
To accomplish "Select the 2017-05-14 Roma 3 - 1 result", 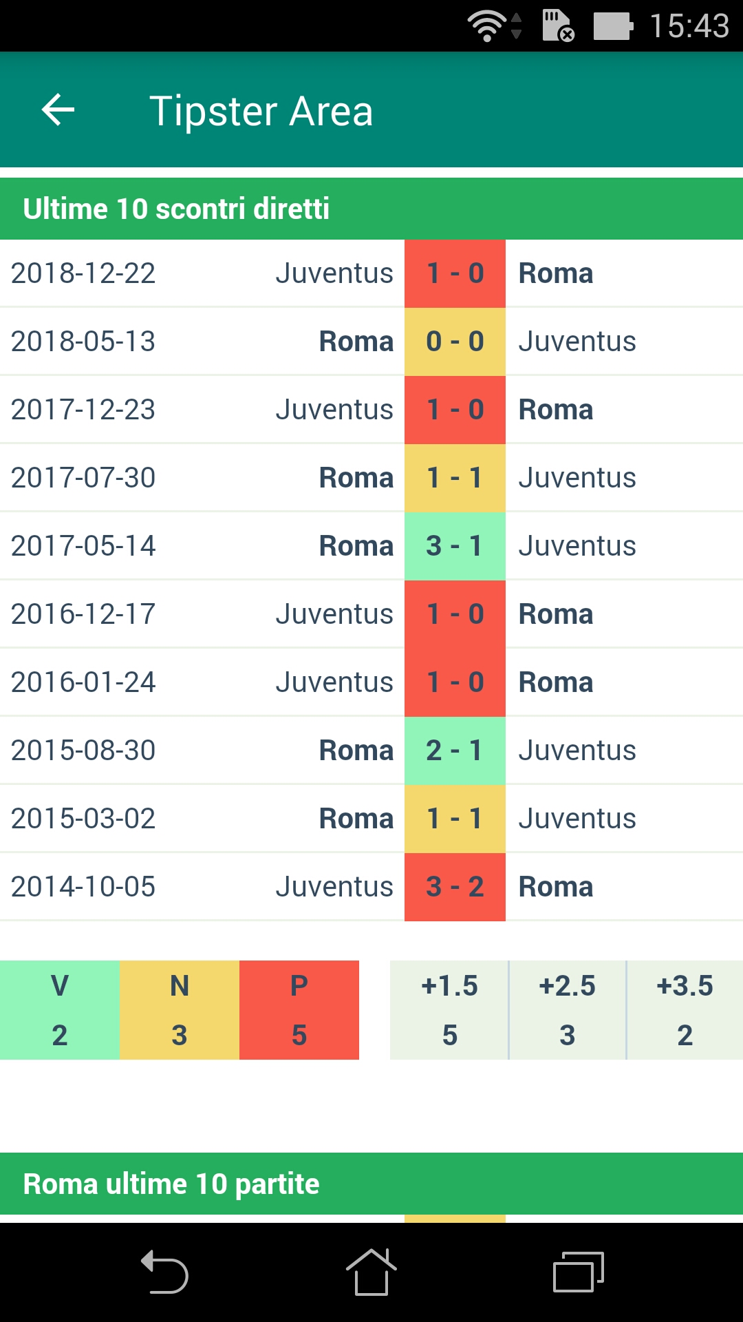I will pyautogui.click(x=371, y=546).
